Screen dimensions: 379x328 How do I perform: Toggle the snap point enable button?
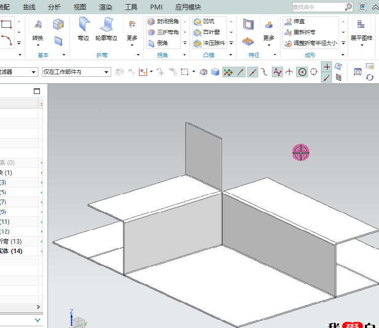click(x=228, y=72)
